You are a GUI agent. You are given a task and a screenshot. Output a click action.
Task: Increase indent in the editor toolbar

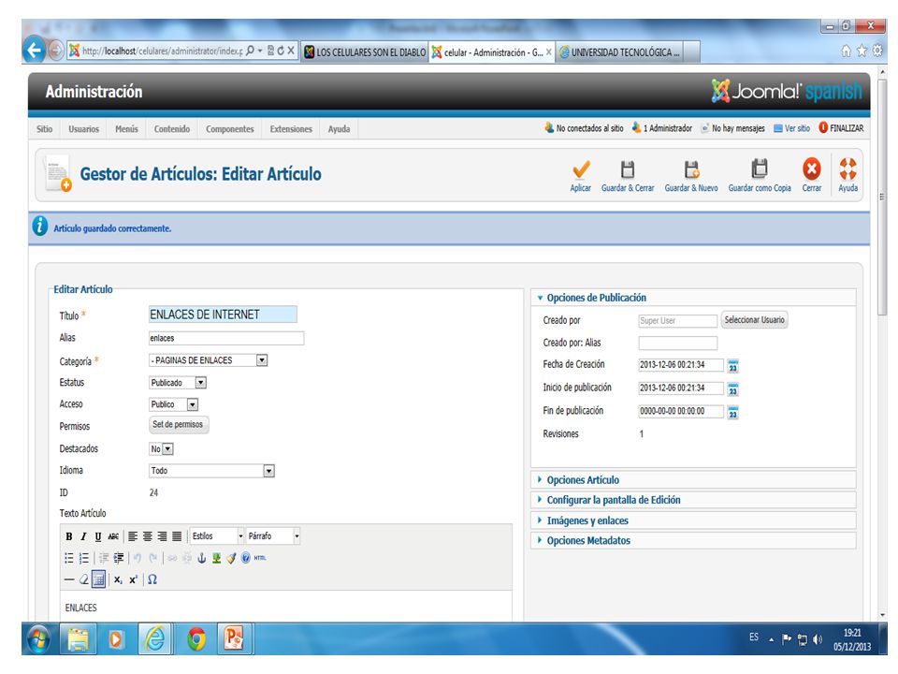coord(119,558)
